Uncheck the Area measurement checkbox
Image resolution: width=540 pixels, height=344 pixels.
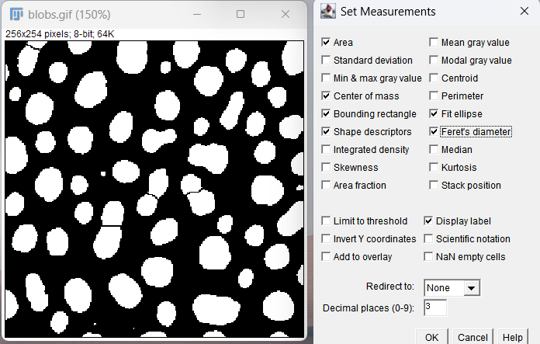tap(326, 43)
